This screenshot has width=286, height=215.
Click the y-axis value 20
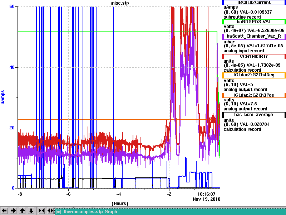click(12, 128)
